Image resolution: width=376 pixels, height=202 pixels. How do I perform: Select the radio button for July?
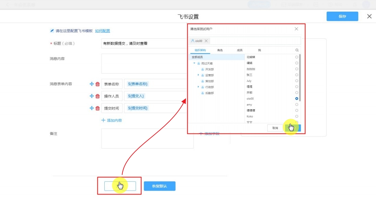(x=297, y=81)
